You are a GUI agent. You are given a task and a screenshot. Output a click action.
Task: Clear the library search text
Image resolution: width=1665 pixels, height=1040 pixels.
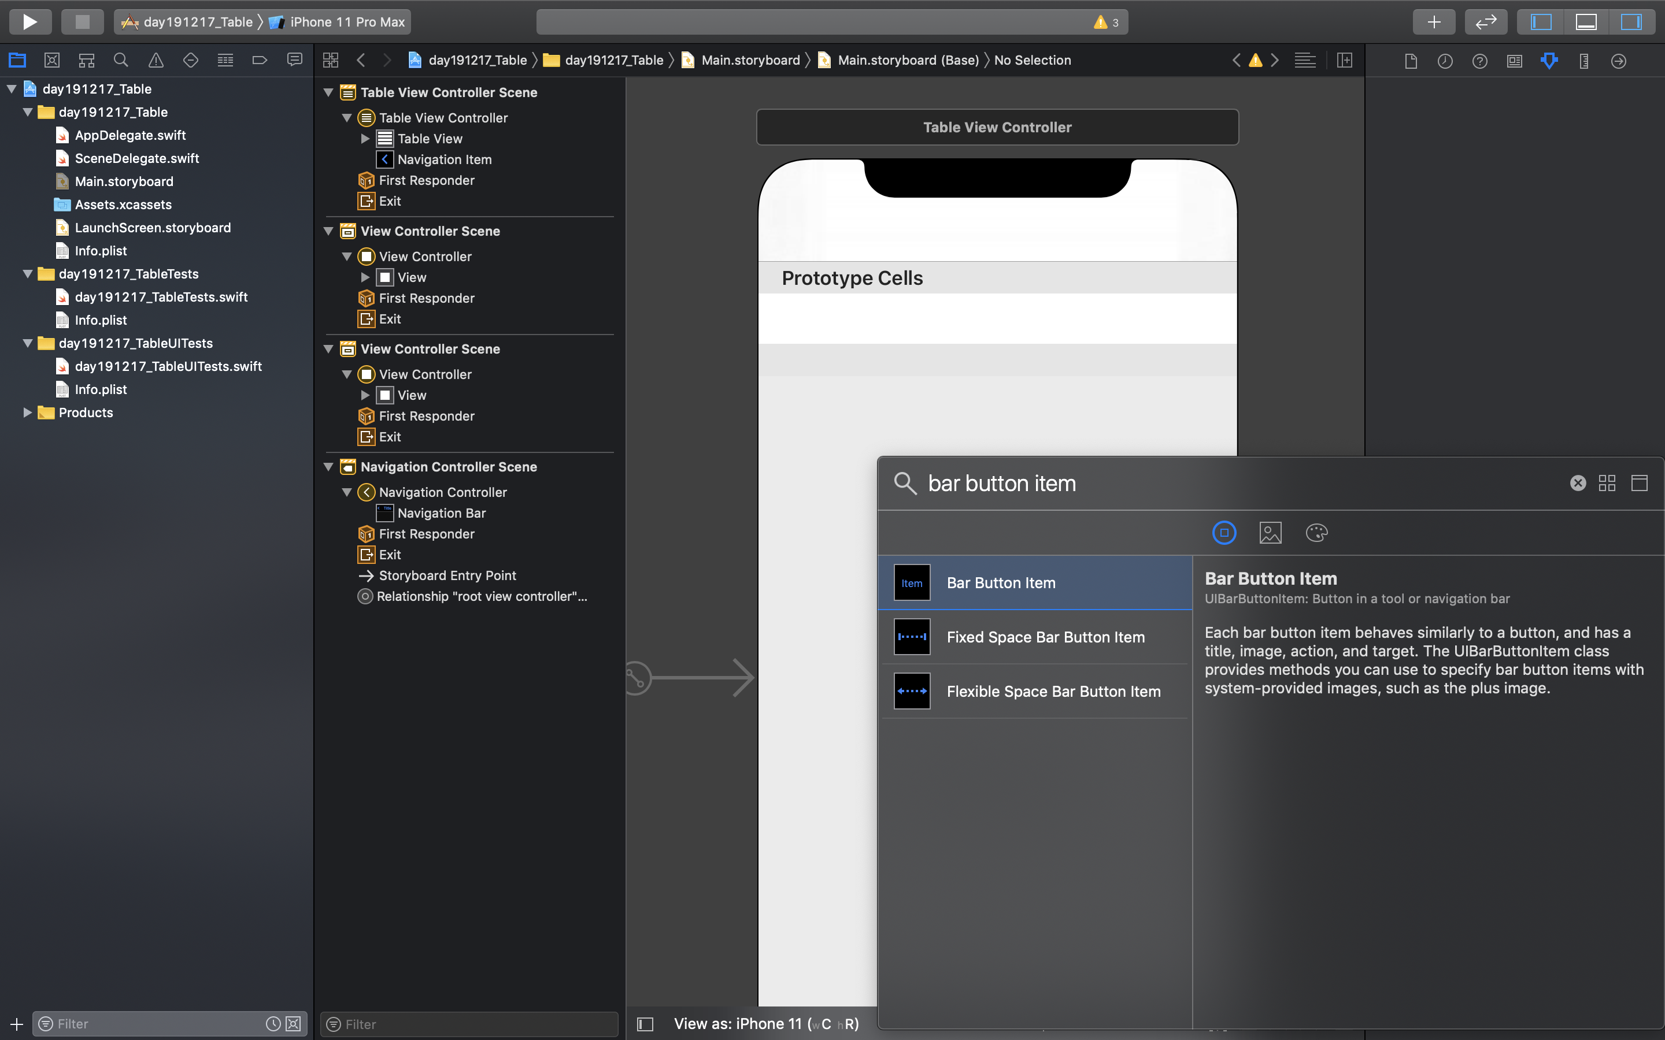click(1578, 484)
